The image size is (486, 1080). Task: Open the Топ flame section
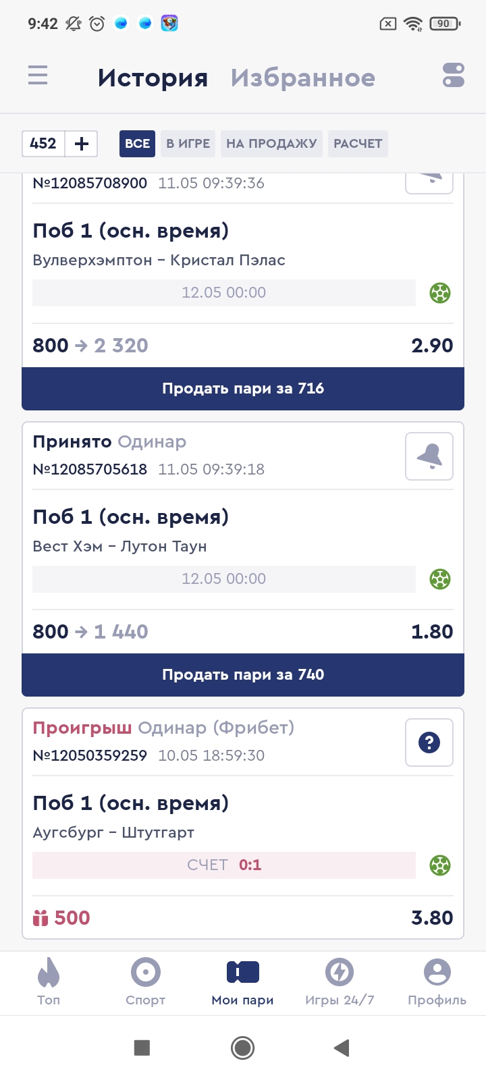pos(49,982)
